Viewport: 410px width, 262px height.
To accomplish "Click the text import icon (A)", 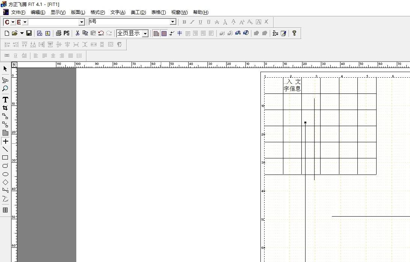I will coord(39,33).
